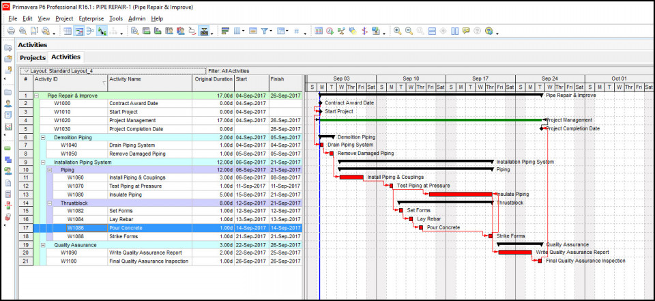Click the Finish column header
Image resolution: width=655 pixels, height=301 pixels.
[285, 83]
